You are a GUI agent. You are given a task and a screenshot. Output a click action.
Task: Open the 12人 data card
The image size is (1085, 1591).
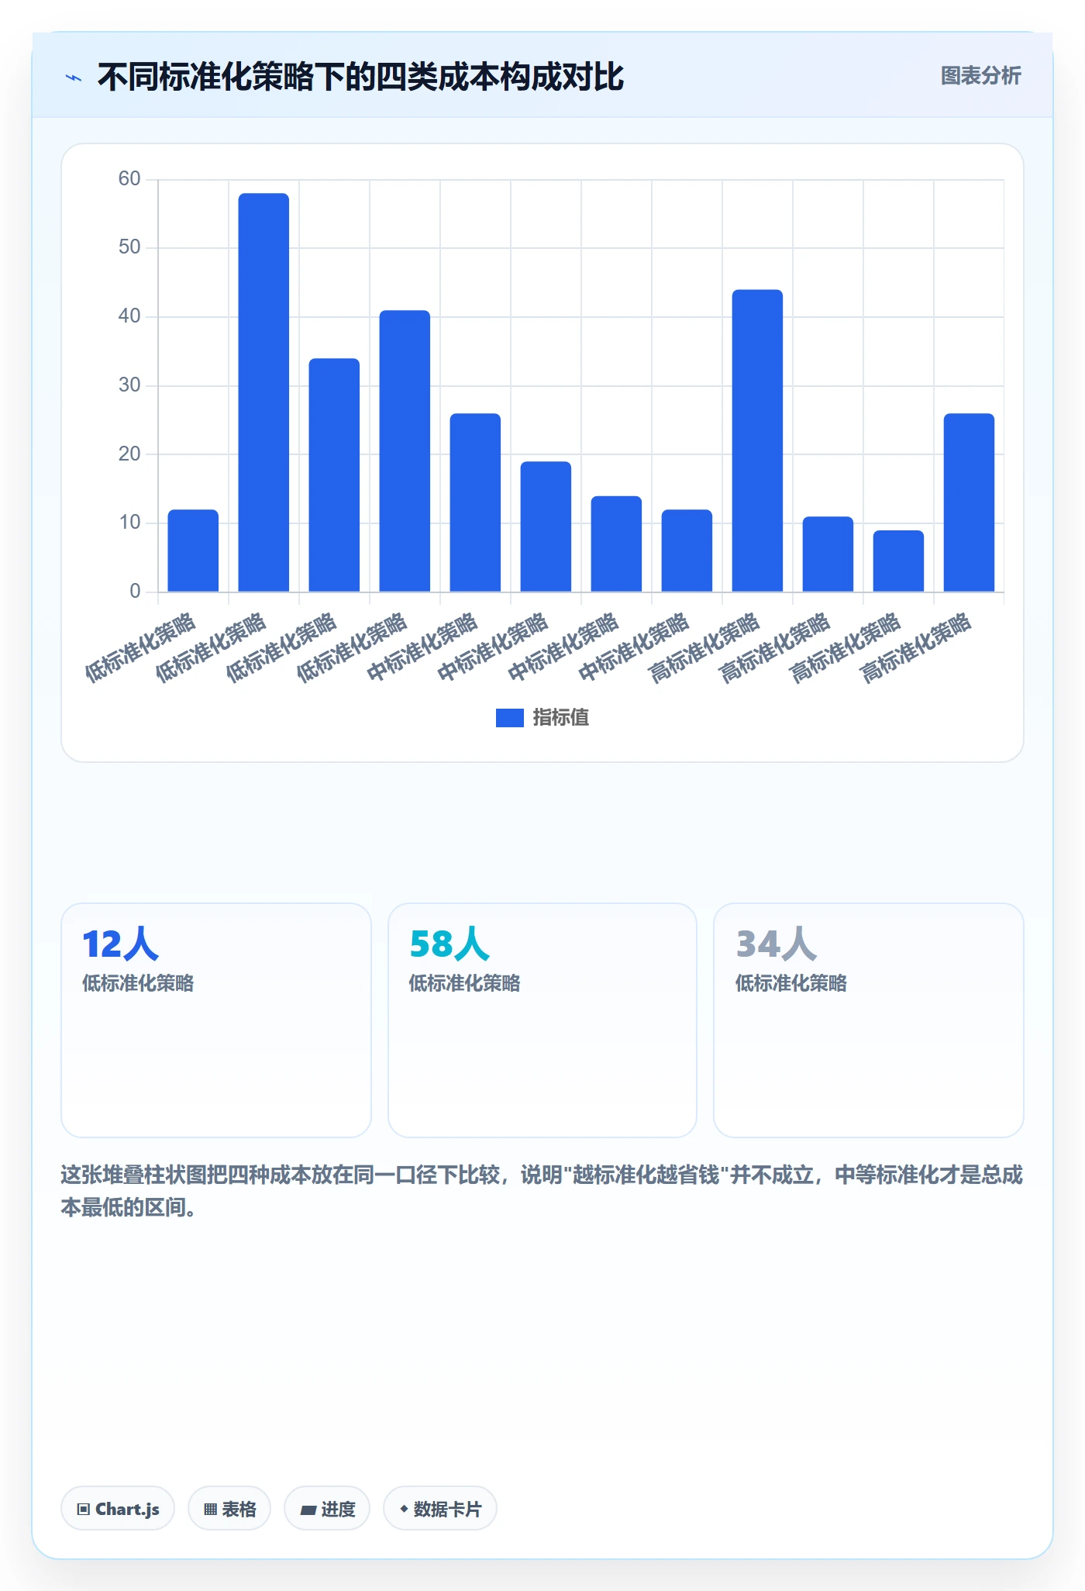(216, 1020)
